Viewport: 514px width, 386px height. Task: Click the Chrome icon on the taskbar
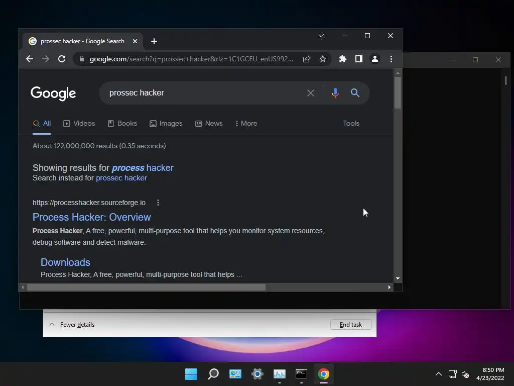[324, 374]
